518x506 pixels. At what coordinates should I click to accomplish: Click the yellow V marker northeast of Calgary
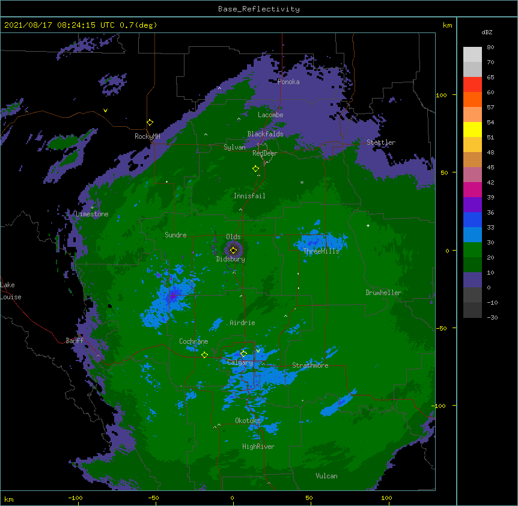coord(258,351)
